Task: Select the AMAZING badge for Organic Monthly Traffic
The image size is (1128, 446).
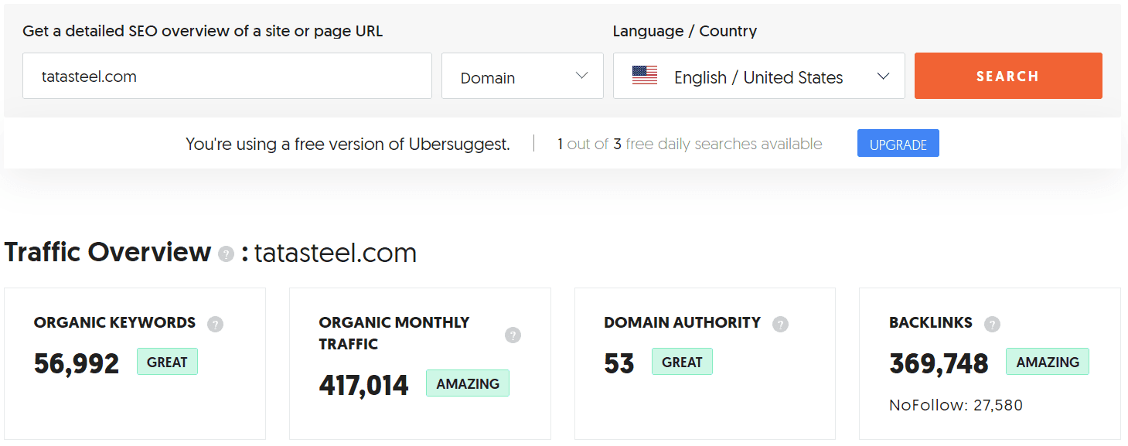Action: (x=467, y=383)
